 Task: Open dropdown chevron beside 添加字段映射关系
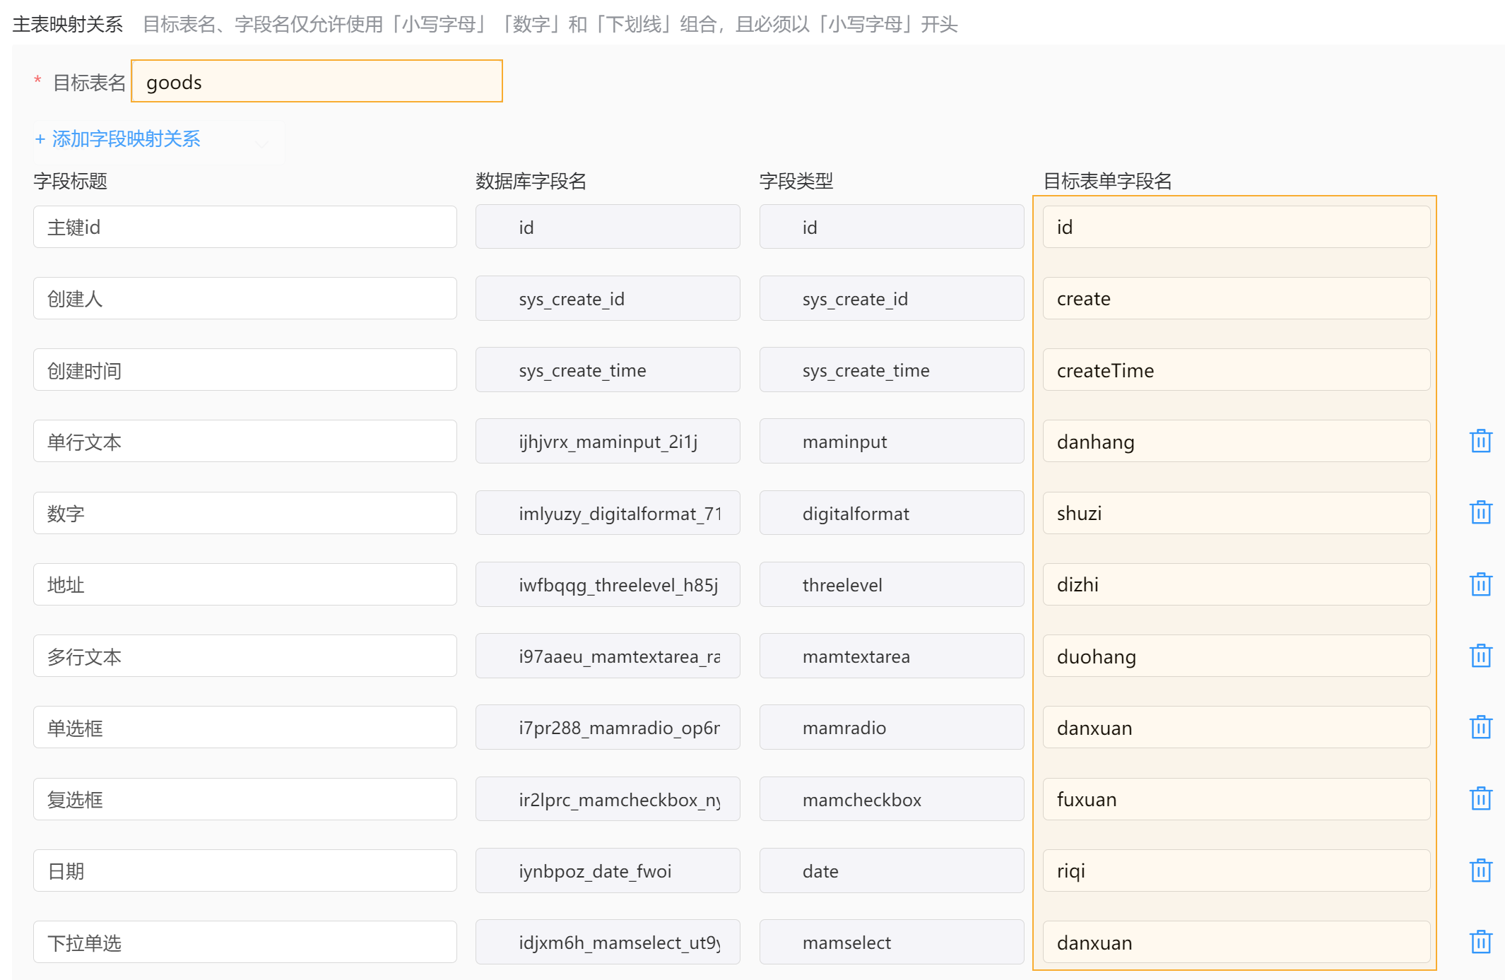[x=261, y=144]
